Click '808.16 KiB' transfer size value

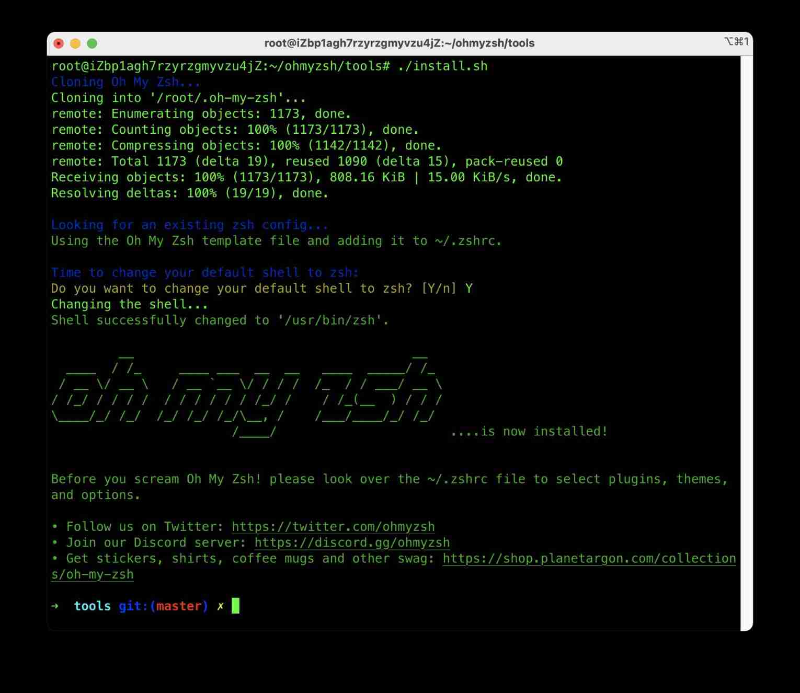tap(367, 177)
